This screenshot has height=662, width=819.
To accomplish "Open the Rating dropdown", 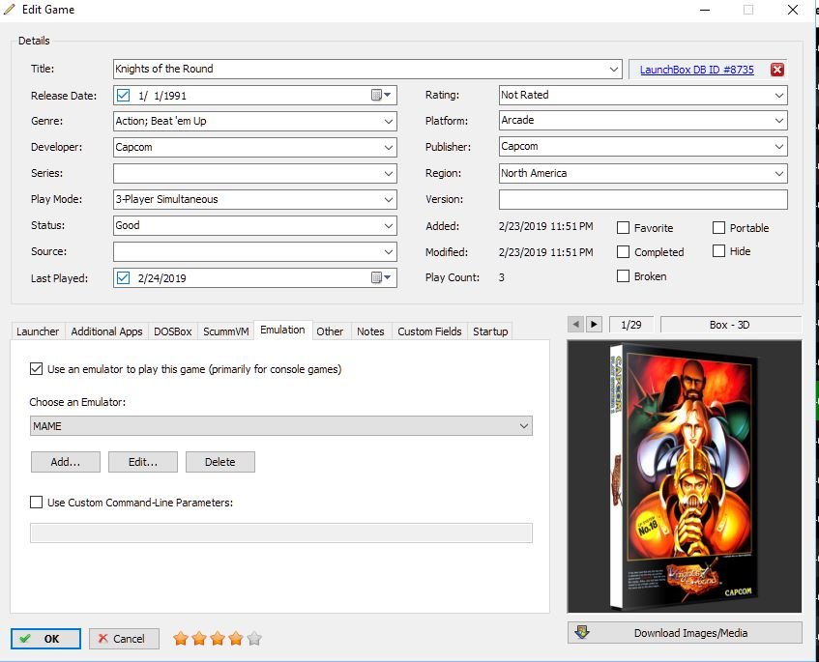I will pyautogui.click(x=779, y=95).
